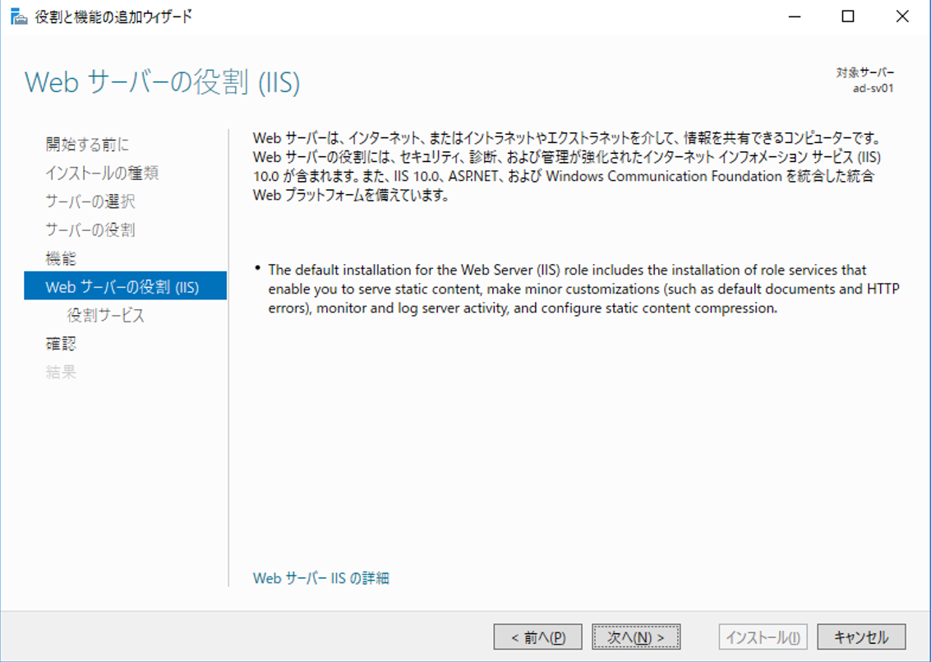The image size is (931, 662).
Task: Select the 機能 step in sidebar
Action: 61,258
